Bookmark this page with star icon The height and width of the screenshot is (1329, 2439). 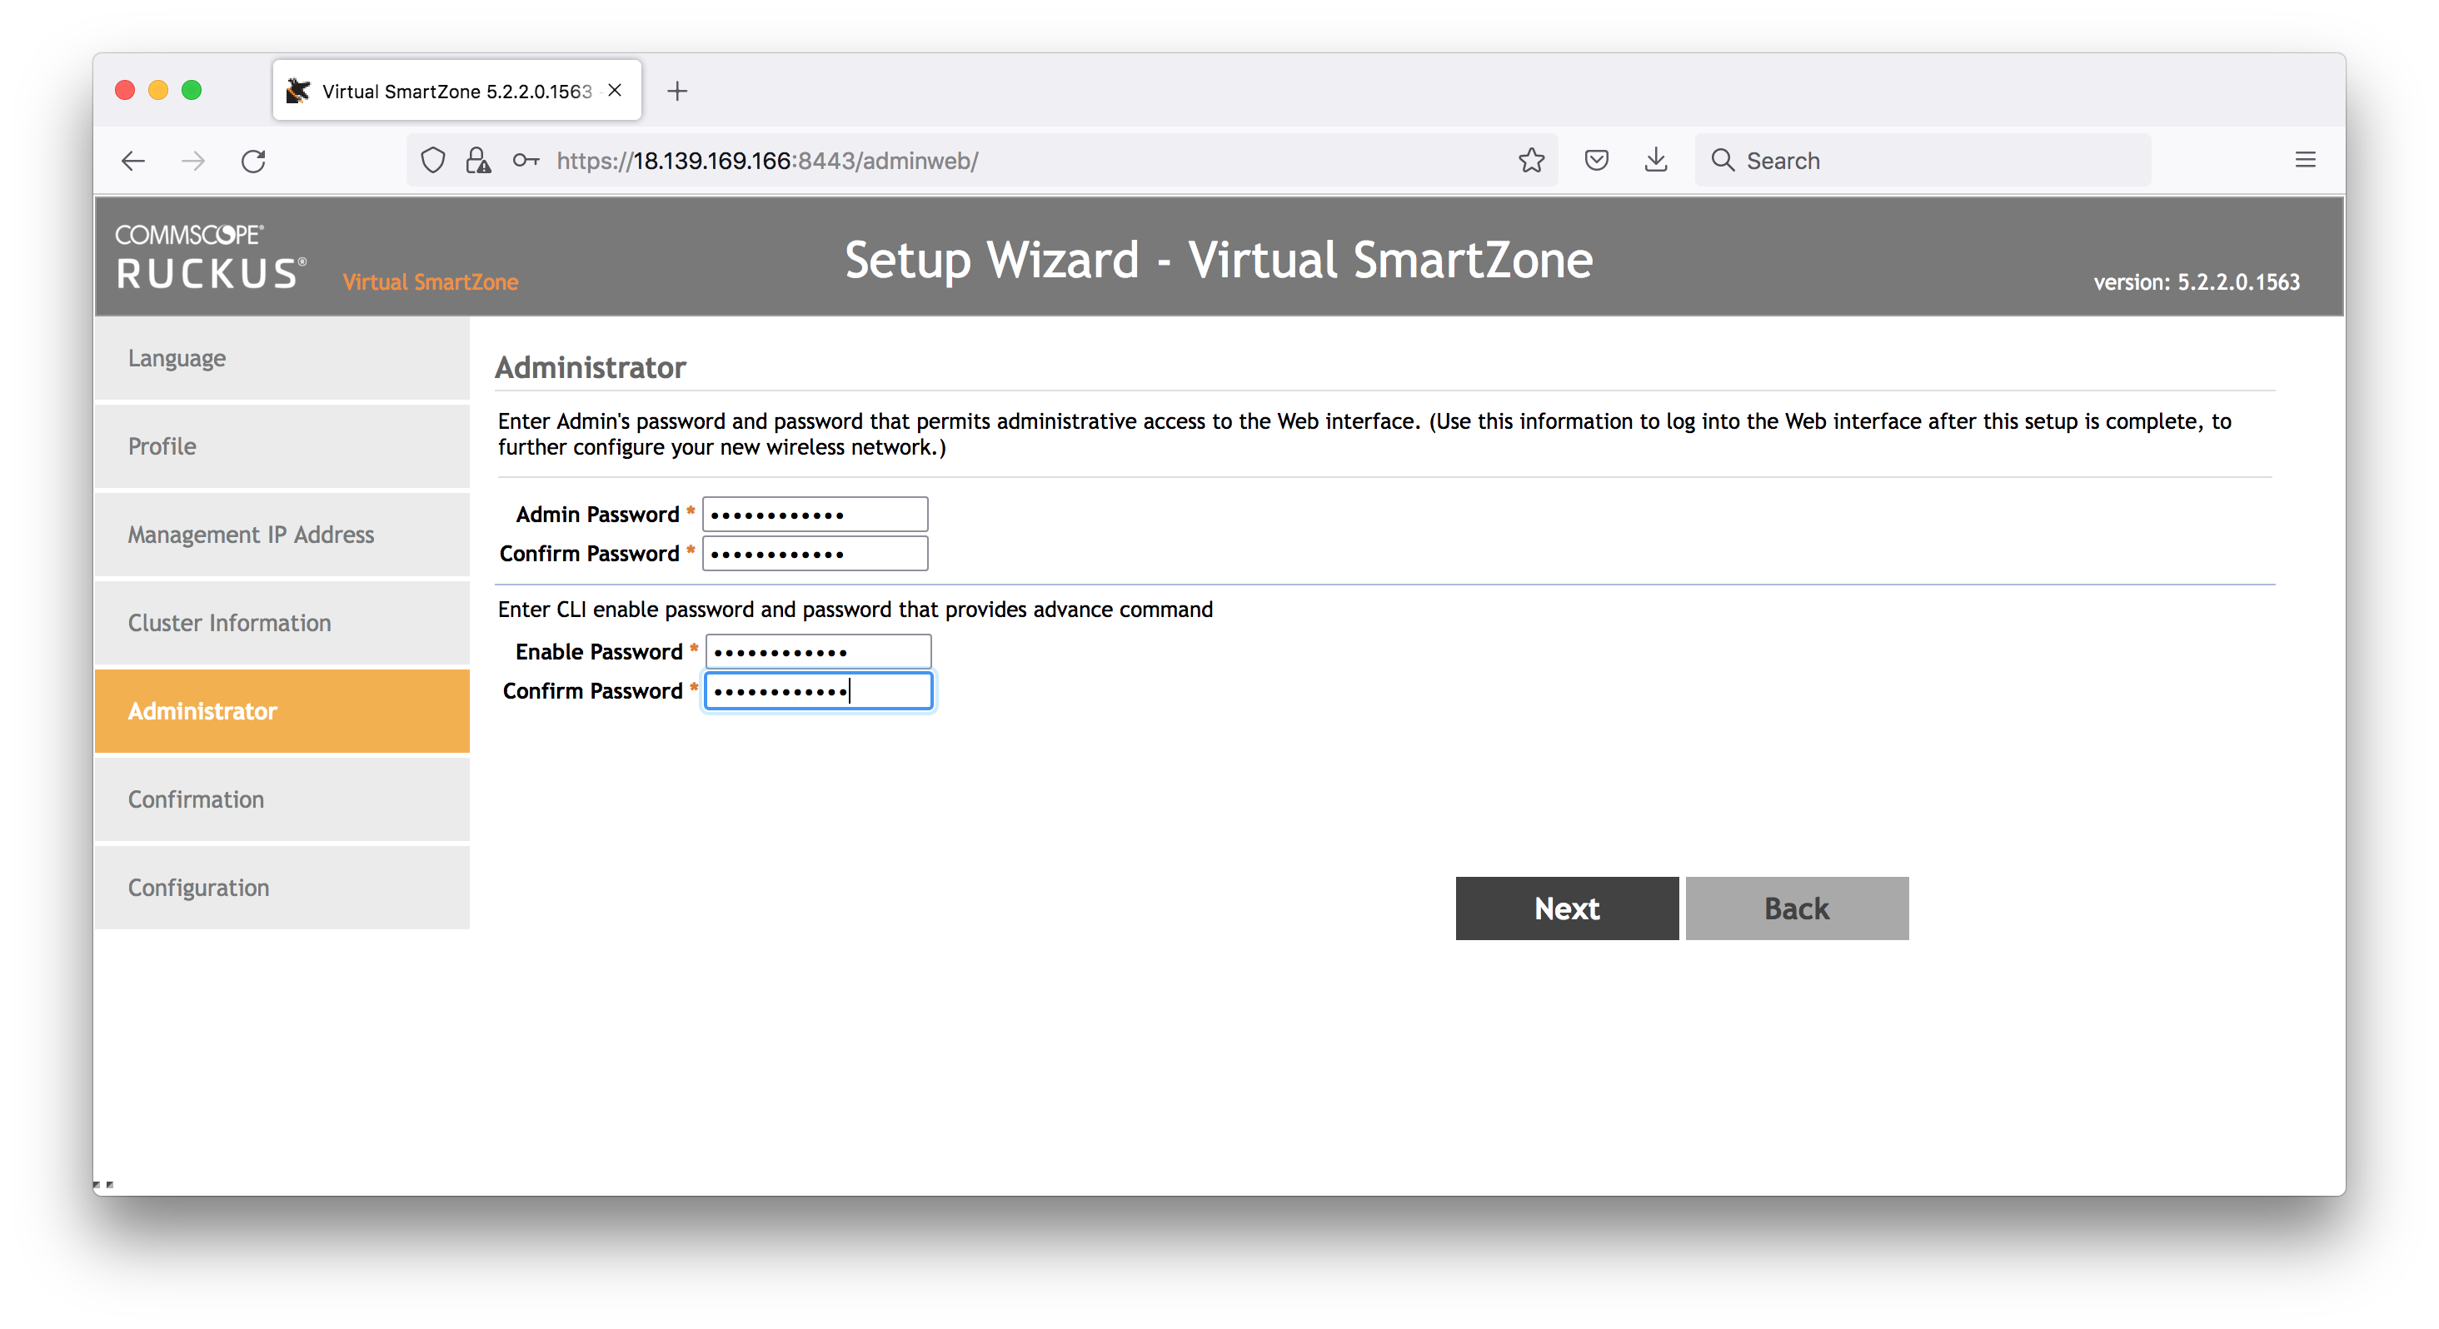pyautogui.click(x=1531, y=161)
